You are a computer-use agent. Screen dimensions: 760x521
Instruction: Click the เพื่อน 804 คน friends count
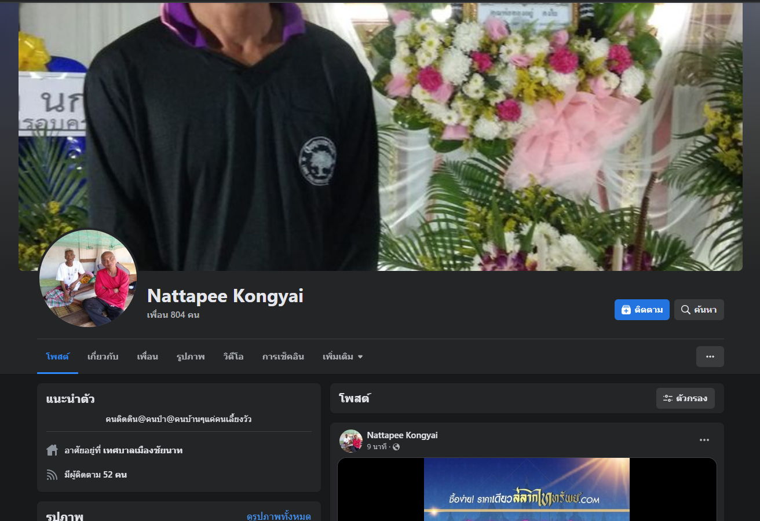click(x=173, y=315)
